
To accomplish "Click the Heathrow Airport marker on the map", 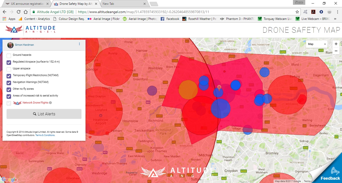I will pos(101,115).
